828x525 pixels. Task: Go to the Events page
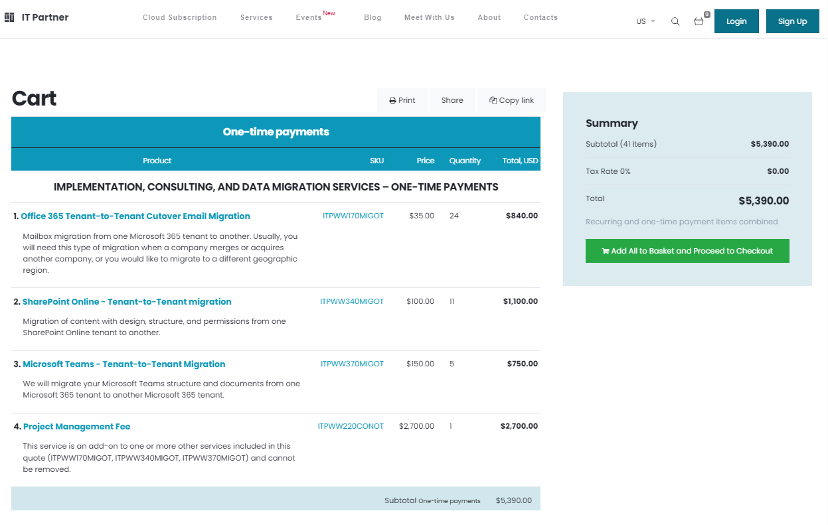[x=309, y=17]
